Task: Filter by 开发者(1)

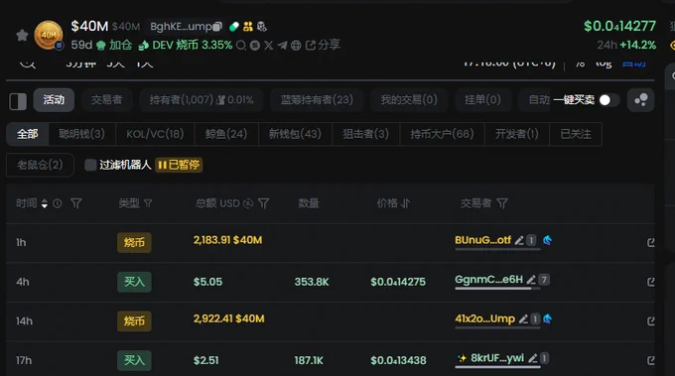Action: (x=516, y=134)
